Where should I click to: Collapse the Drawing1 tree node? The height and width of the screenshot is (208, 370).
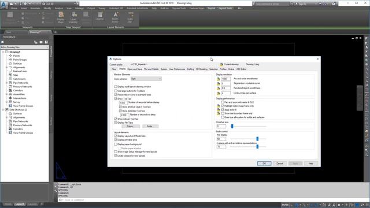pyautogui.click(x=3, y=51)
